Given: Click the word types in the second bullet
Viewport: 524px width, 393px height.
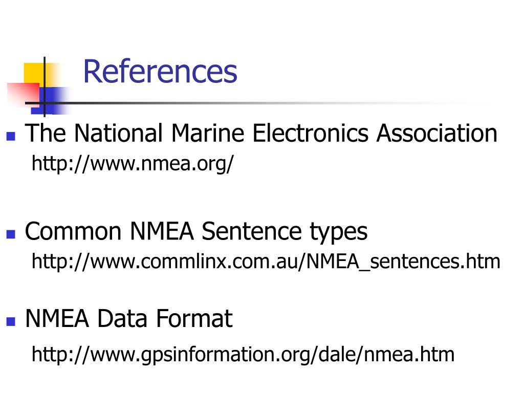Looking at the screenshot, I should click(338, 233).
